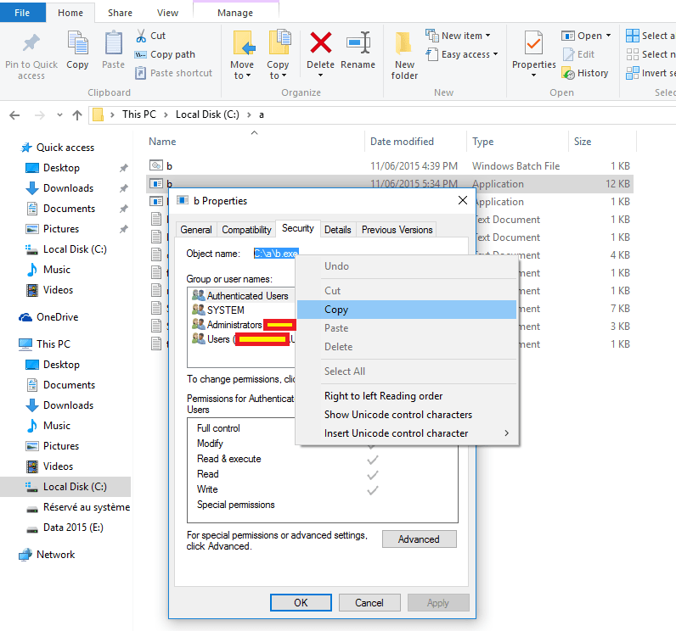
Task: Unpin Desktop using its pin icon
Action: 124,168
